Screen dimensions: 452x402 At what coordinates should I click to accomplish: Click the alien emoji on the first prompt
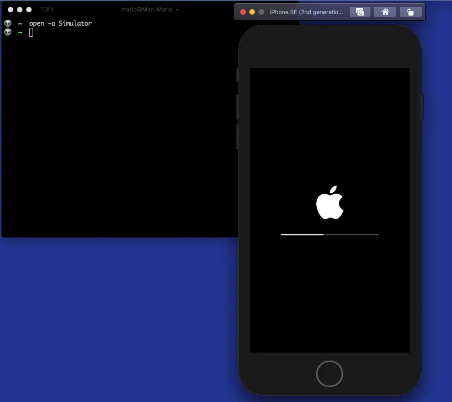8,23
